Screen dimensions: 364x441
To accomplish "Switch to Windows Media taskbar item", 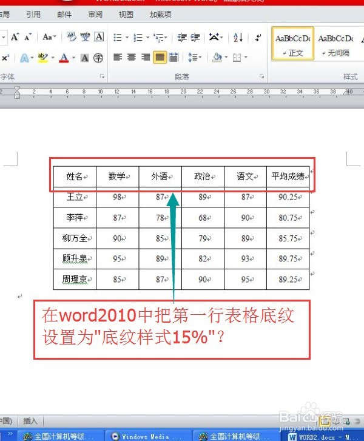I will pos(148,436).
